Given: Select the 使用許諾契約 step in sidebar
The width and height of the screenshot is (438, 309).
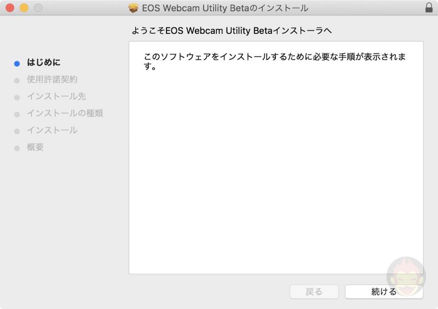Looking at the screenshot, I should click(52, 79).
